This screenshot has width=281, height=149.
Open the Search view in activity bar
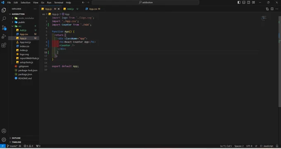[4, 19]
